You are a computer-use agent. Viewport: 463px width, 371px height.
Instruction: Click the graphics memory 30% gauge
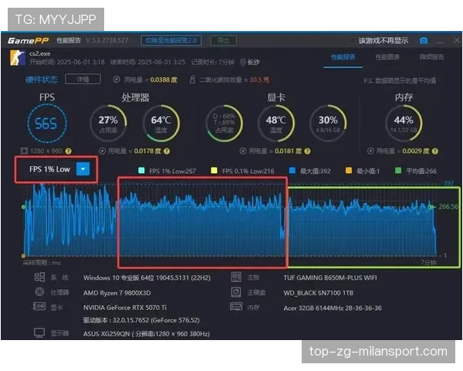click(328, 124)
